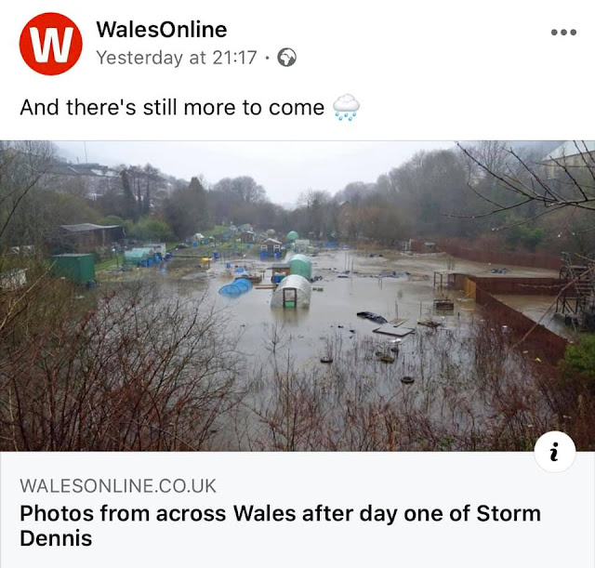Screen dimensions: 595x568
Task: Open the WalesOnline profile picture
Action: click(x=51, y=44)
